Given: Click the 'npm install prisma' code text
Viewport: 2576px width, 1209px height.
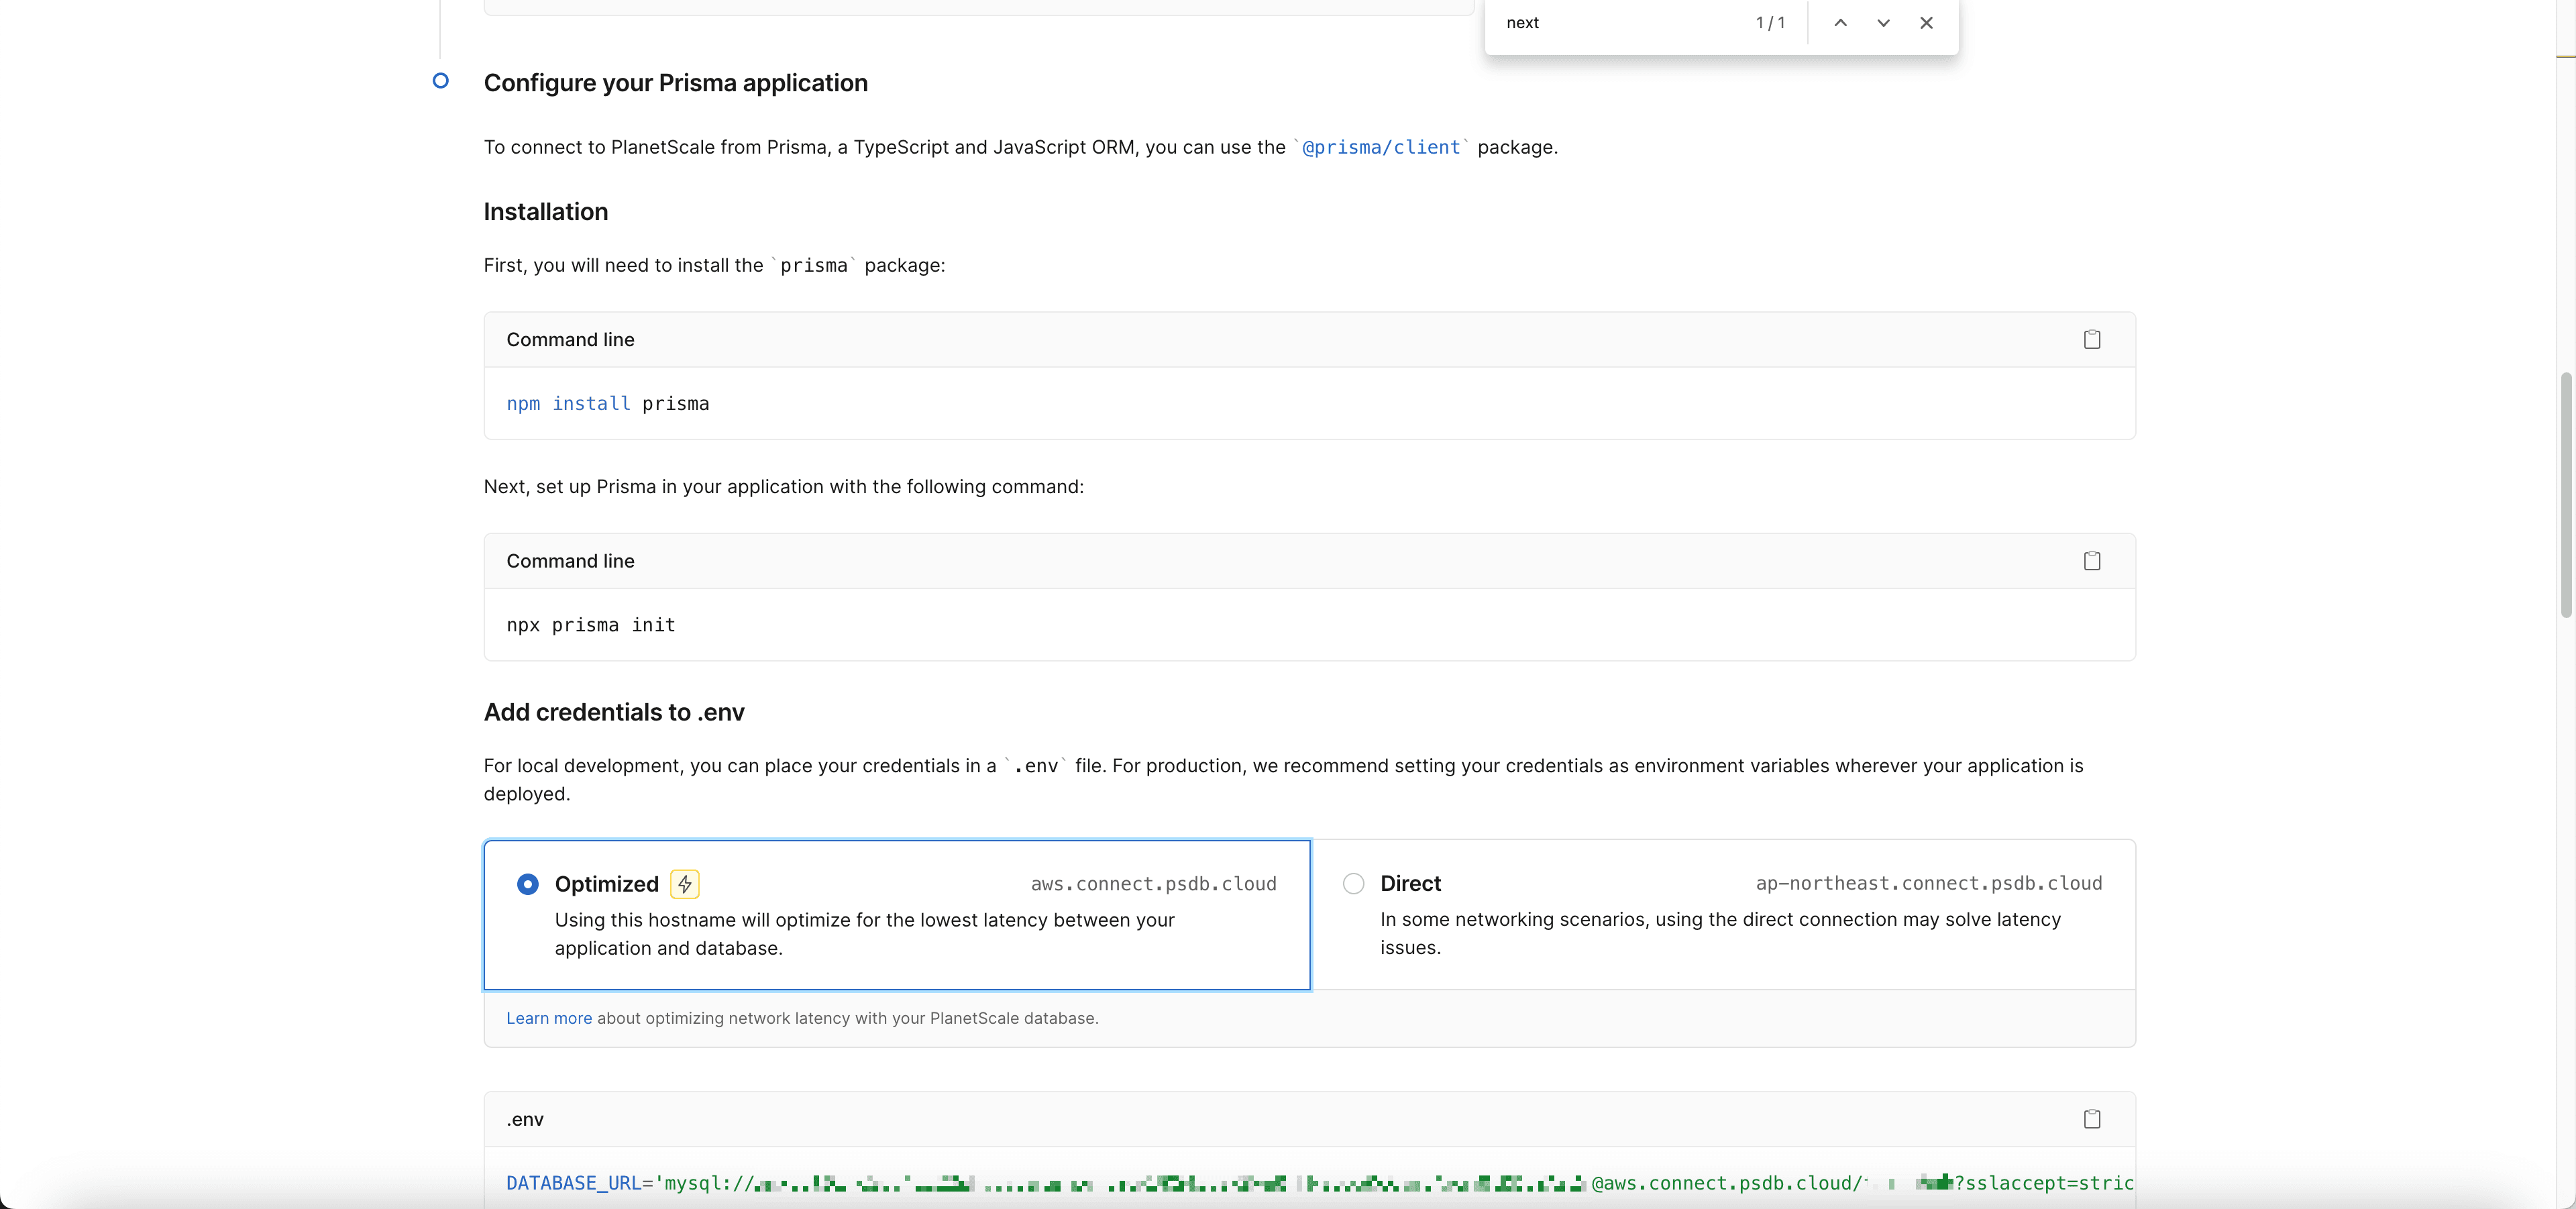Looking at the screenshot, I should 608,404.
